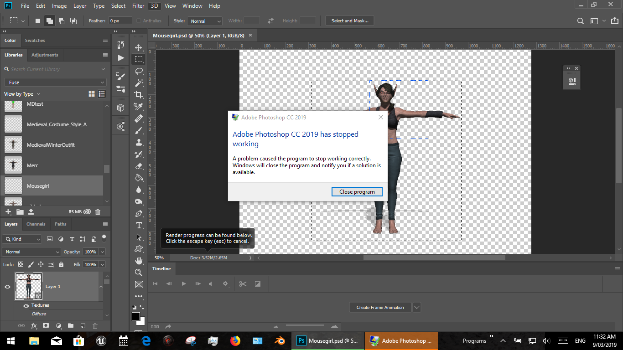The image size is (623, 350).
Task: Open the Fill dropdown arrow
Action: 102,264
